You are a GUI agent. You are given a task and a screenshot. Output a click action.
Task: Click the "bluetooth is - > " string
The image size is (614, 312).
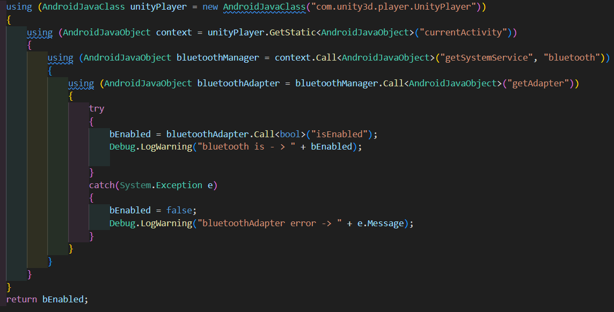click(x=247, y=146)
